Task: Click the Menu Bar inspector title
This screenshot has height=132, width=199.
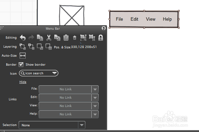Action: [53, 29]
